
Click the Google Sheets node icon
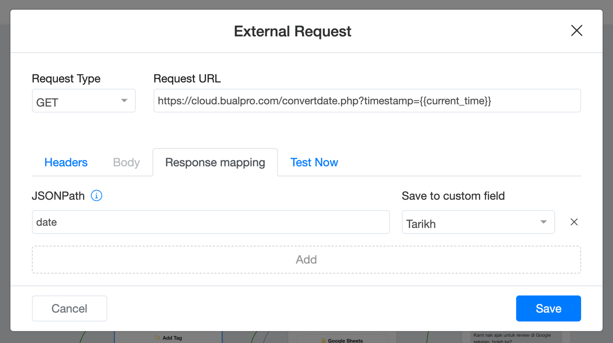pos(323,341)
